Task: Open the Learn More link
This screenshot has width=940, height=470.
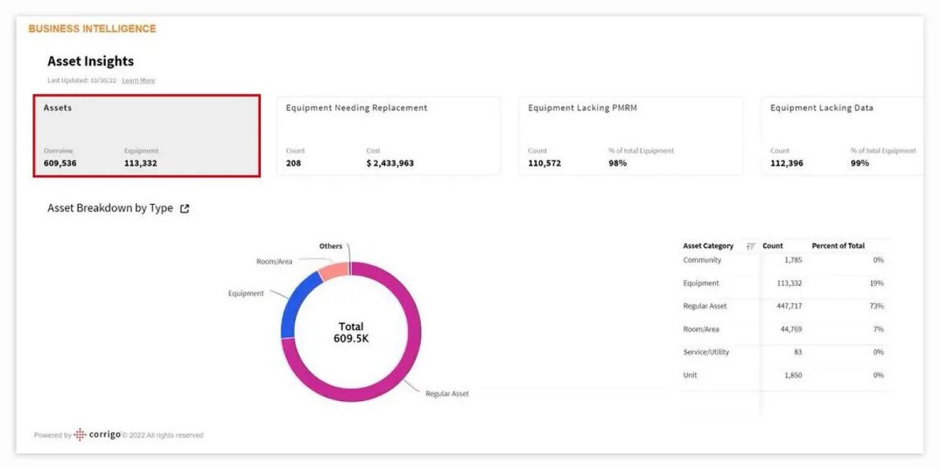Action: pyautogui.click(x=140, y=81)
